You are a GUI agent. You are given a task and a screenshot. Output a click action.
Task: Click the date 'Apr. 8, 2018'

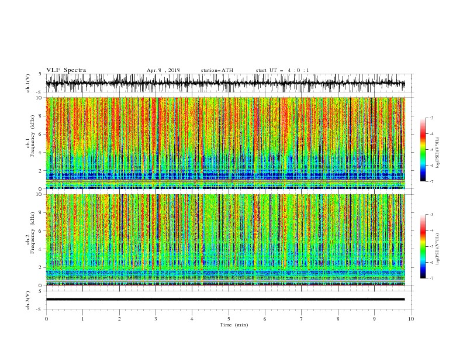(163, 70)
